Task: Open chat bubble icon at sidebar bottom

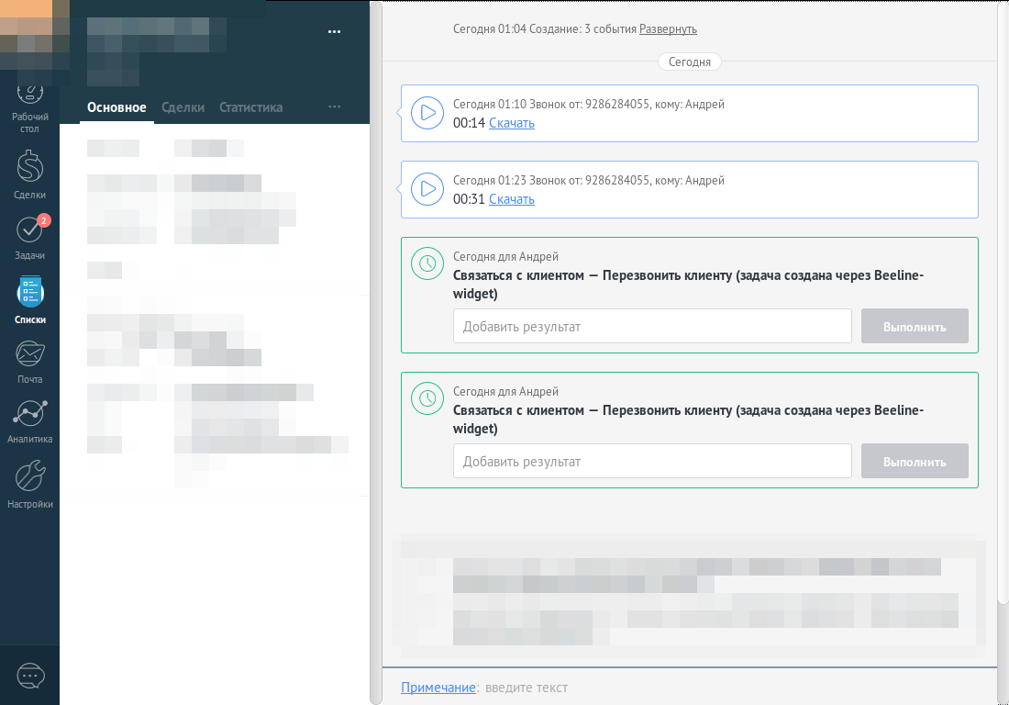Action: (30, 676)
